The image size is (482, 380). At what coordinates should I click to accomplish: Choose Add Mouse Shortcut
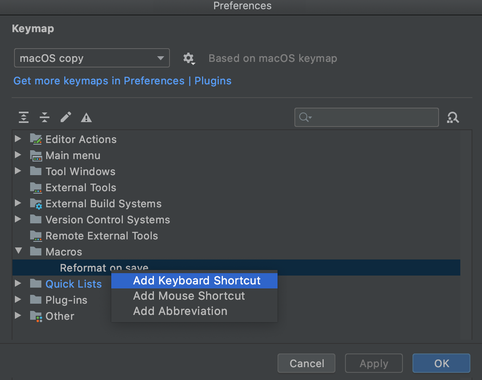[189, 296]
